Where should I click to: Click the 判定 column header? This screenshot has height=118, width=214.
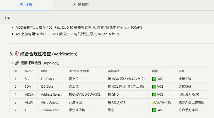coord(155,71)
